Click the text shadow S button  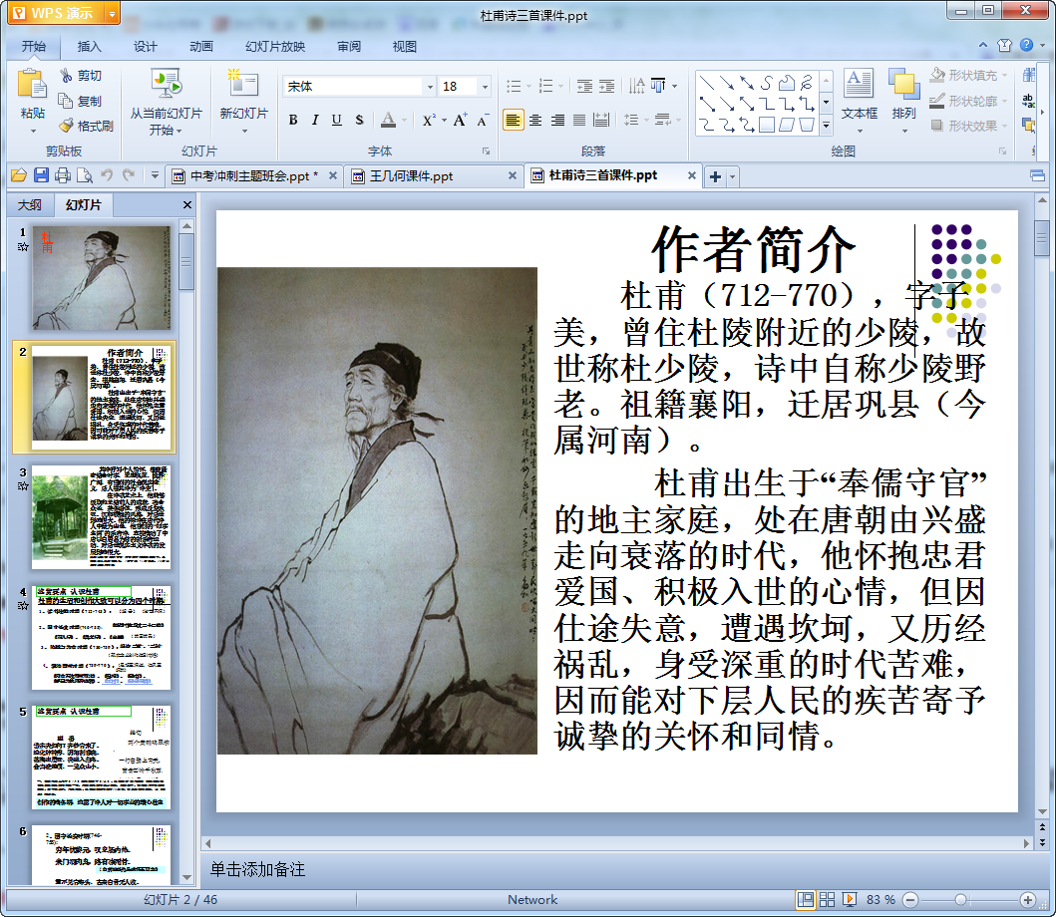pos(359,120)
